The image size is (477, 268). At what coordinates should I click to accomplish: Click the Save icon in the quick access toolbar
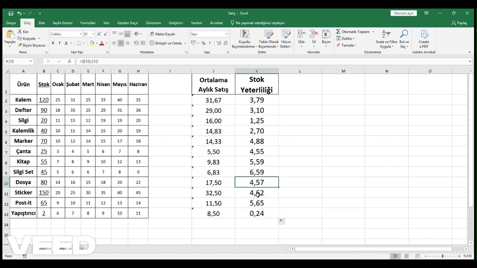tap(11, 13)
